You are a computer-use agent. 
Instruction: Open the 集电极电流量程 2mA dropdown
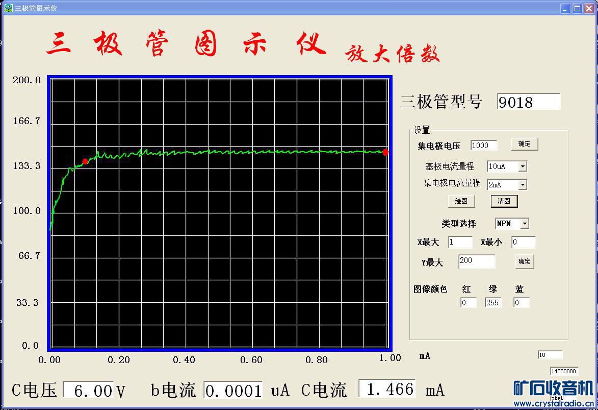tap(523, 184)
